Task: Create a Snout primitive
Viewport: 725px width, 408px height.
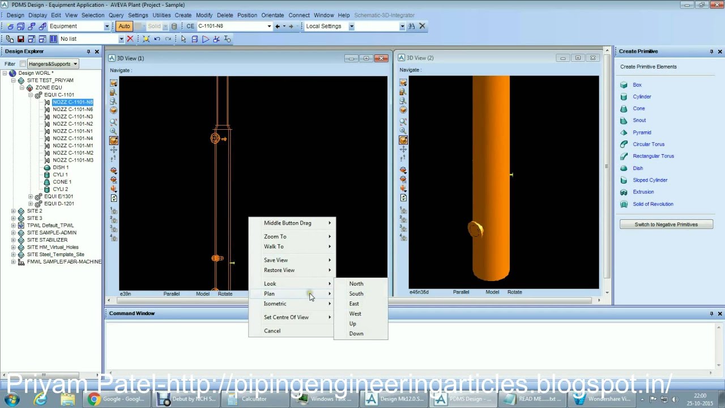Action: tap(639, 121)
